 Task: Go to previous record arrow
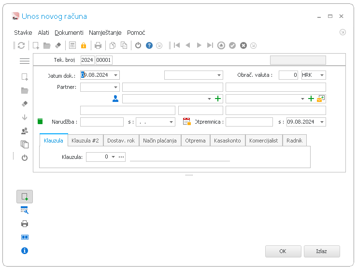(x=188, y=45)
